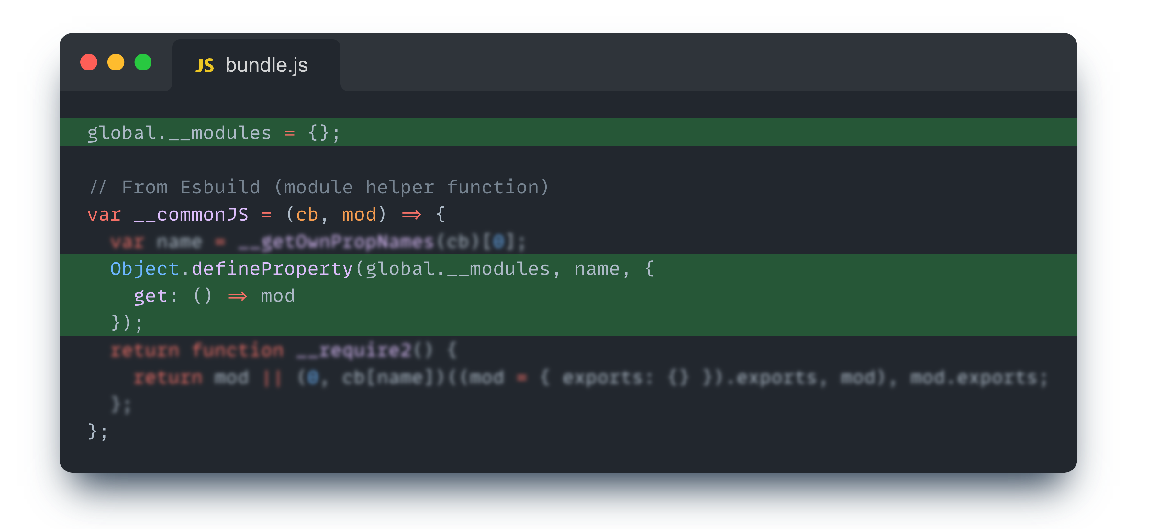Click the cb parameter
This screenshot has height=529, width=1160.
pos(307,215)
